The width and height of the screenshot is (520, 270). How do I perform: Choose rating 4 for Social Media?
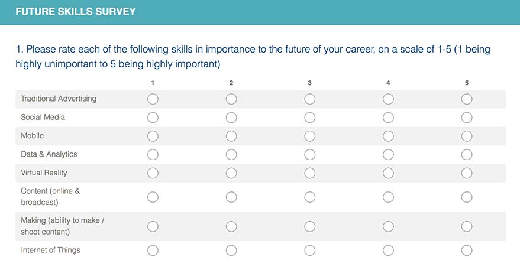(388, 118)
